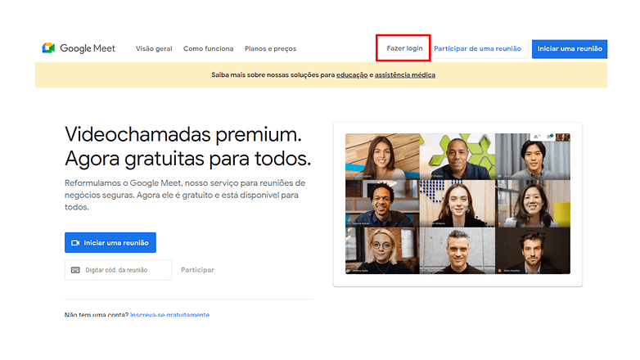The image size is (640, 360).
Task: Click the camera icon on Iniciar uma reunião
Action: 75,243
